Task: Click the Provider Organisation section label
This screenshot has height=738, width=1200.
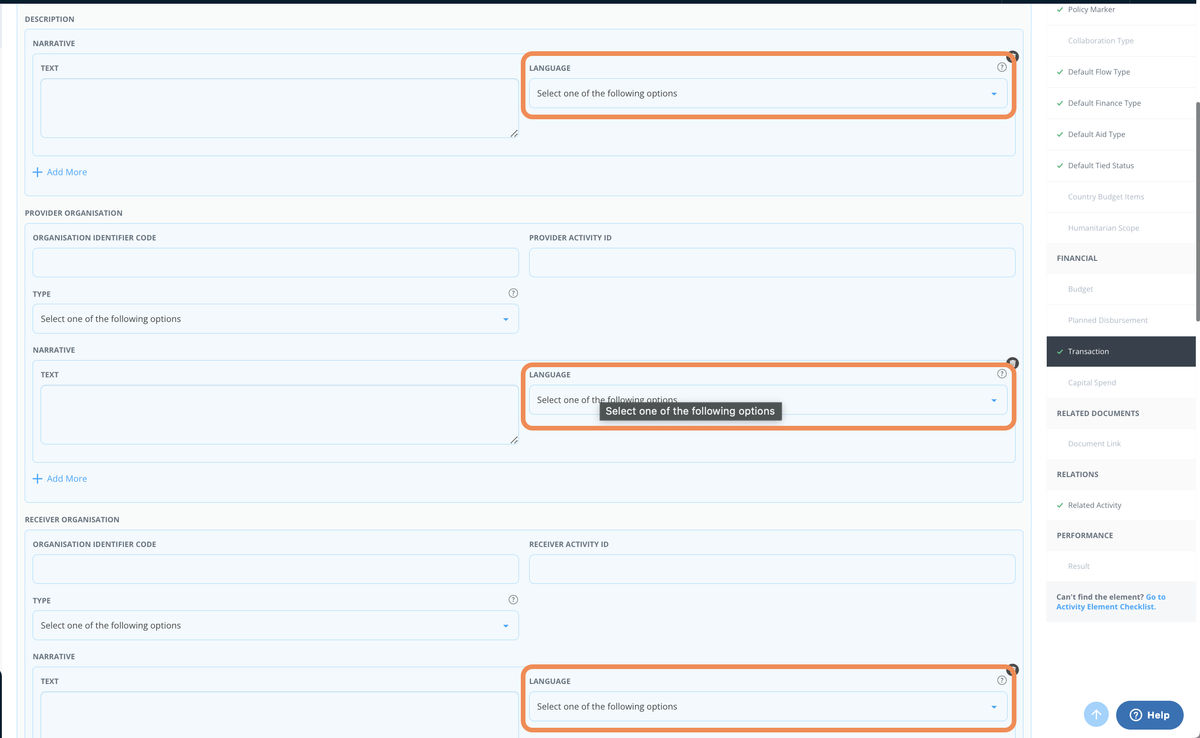Action: 74,213
